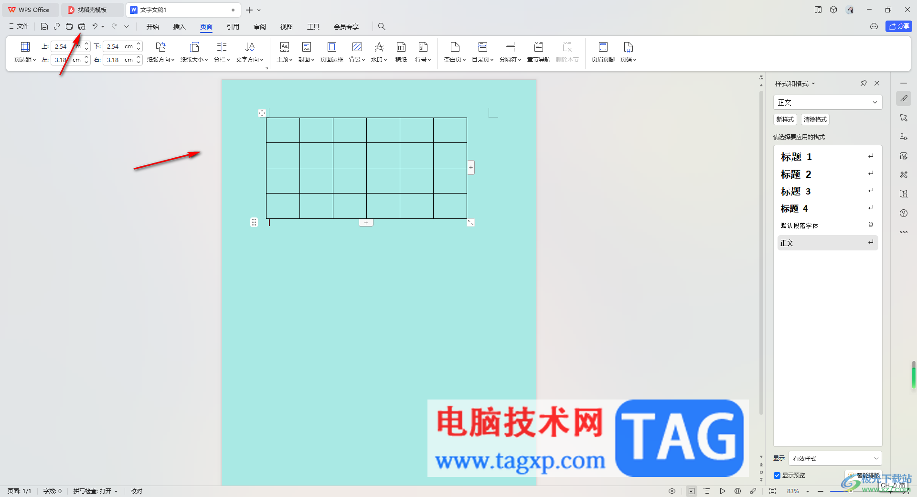Image resolution: width=917 pixels, height=497 pixels.
Task: Apply the 标题 3 style
Action: coord(827,191)
